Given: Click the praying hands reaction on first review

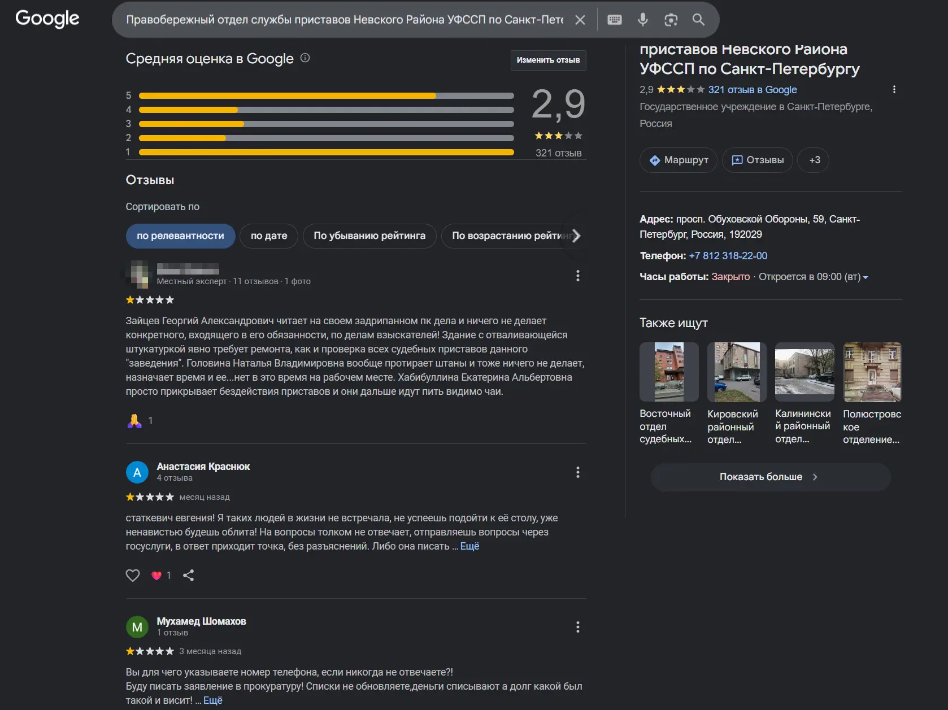Looking at the screenshot, I should 134,421.
